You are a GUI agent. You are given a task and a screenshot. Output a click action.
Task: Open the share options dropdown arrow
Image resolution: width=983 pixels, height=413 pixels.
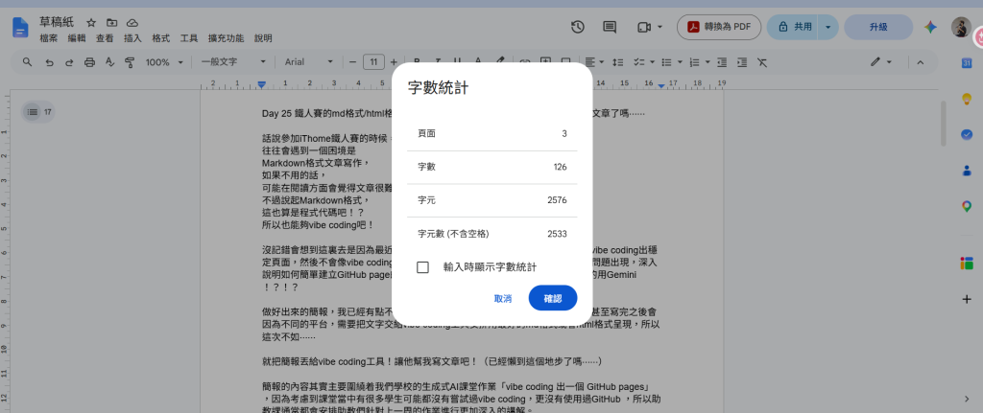click(828, 27)
